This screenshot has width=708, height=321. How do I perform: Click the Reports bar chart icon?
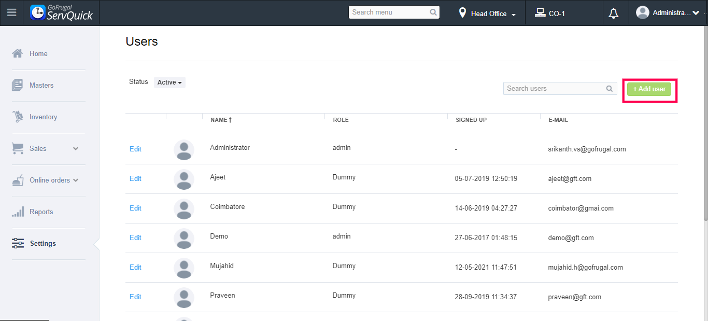point(18,212)
